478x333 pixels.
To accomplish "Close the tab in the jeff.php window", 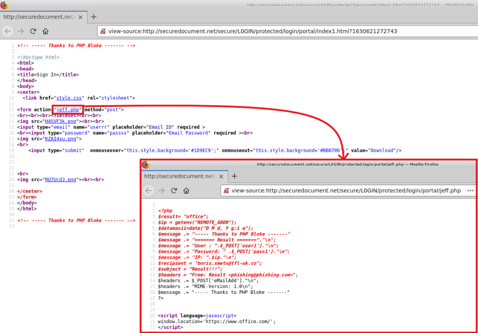I will pos(221,176).
